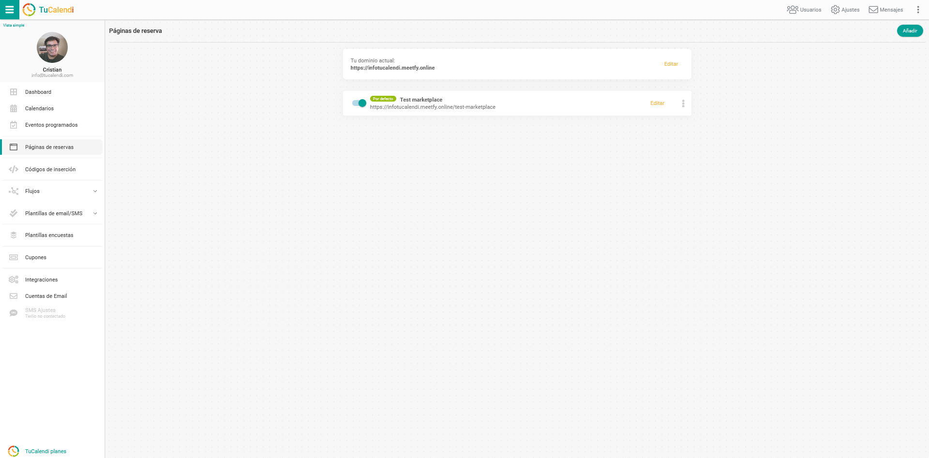Image resolution: width=929 pixels, height=458 pixels.
Task: Click the TuCalendi planes logo icon
Action: 14,451
